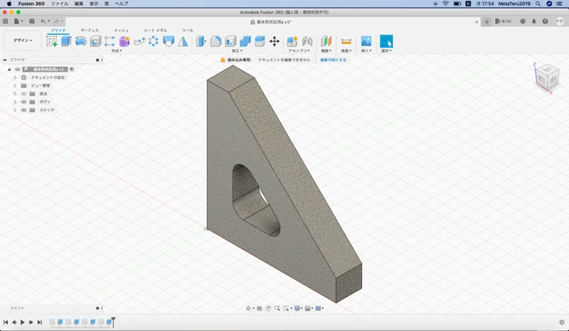Open the アセンブリ dropdown menu
The image size is (569, 331).
tap(299, 50)
